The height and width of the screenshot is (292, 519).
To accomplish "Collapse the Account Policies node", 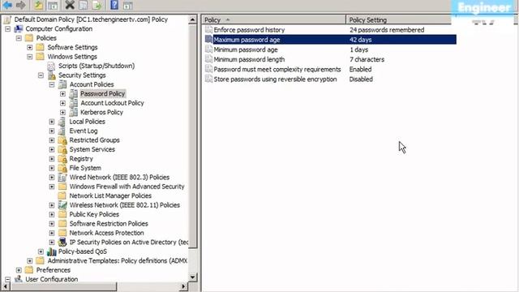I will pos(52,84).
